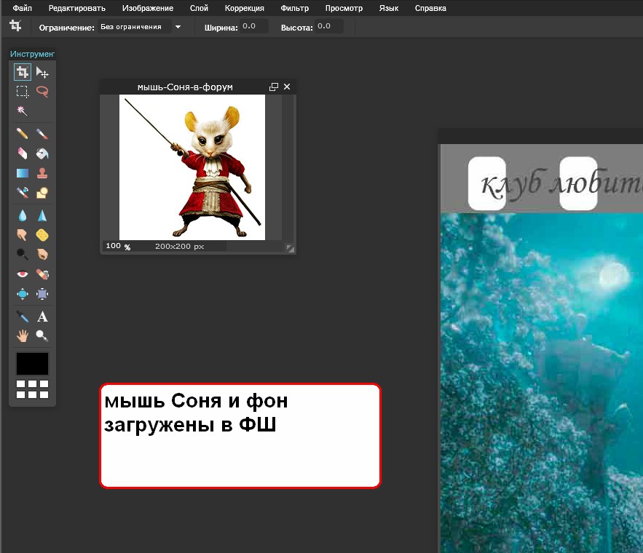Screen dimensions: 643x553
Task: Select the Eraser tool
Action: 23,154
